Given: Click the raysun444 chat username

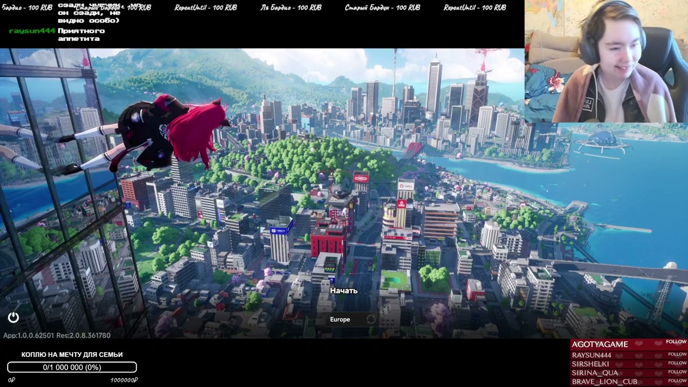Looking at the screenshot, I should coord(32,31).
